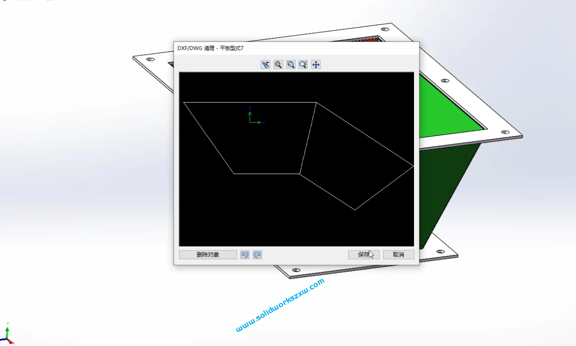
Task: Click the 删除对象 button
Action: coord(207,254)
